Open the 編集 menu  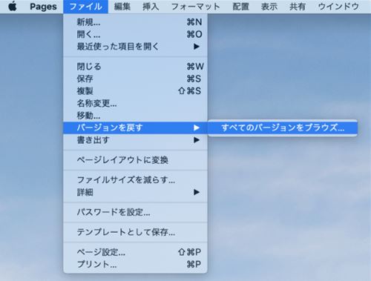(x=122, y=7)
